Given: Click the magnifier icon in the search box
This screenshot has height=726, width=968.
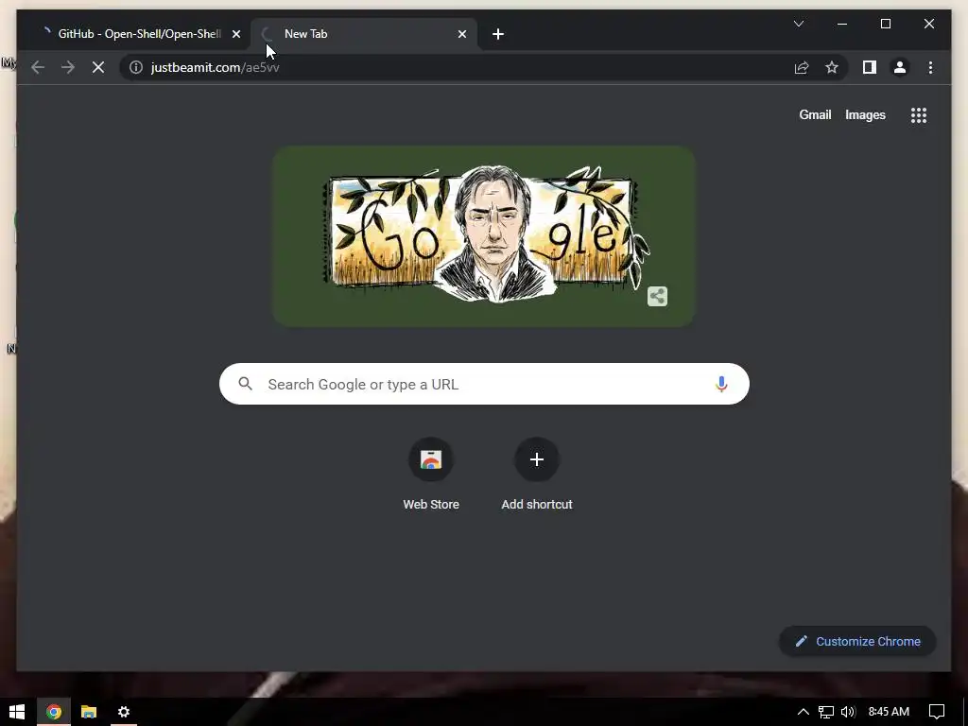Looking at the screenshot, I should coord(245,384).
